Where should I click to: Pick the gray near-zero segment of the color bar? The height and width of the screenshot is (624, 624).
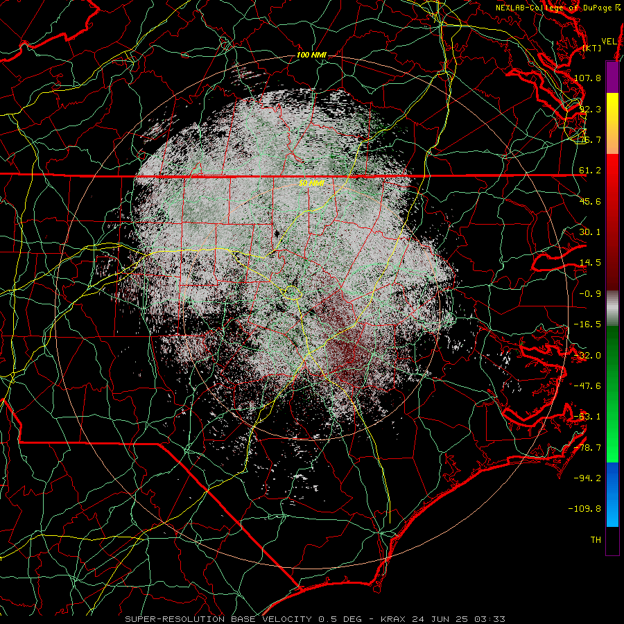tap(612, 309)
